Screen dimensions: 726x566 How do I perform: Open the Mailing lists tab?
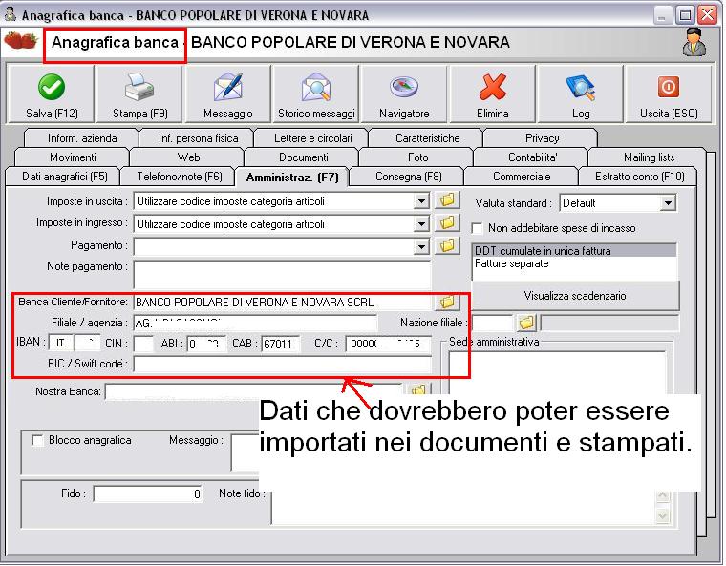[649, 157]
